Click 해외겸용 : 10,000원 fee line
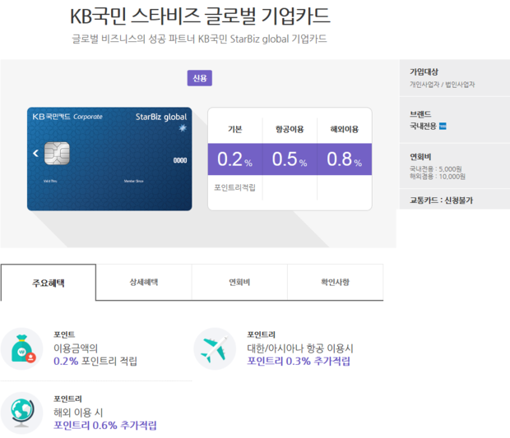The height and width of the screenshot is (438, 510). point(437,177)
